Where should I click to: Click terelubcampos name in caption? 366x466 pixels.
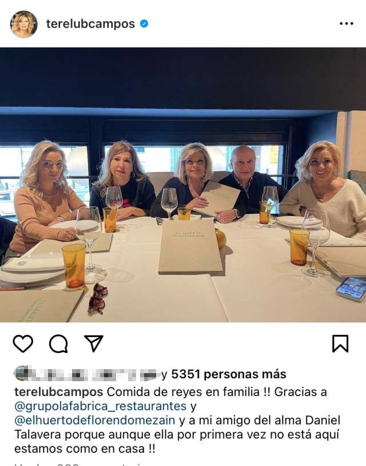click(58, 392)
